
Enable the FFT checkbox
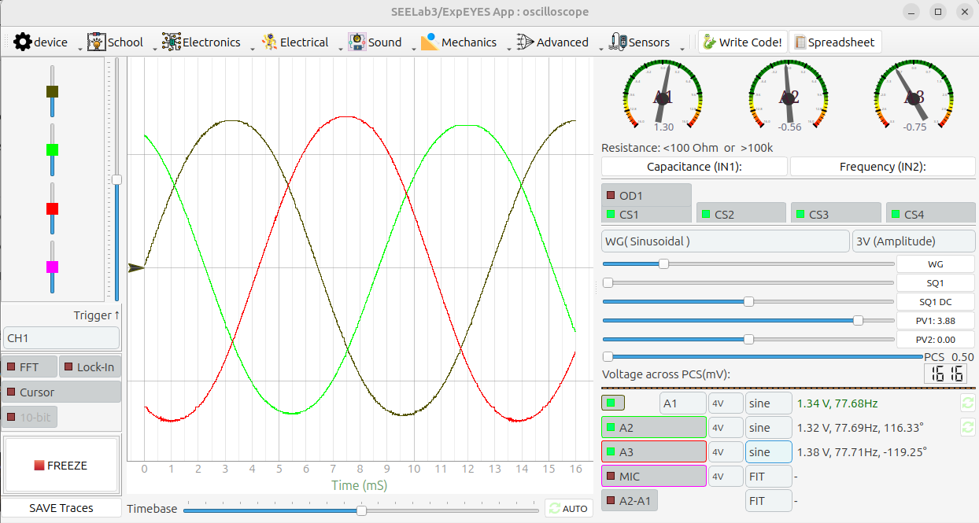[12, 367]
